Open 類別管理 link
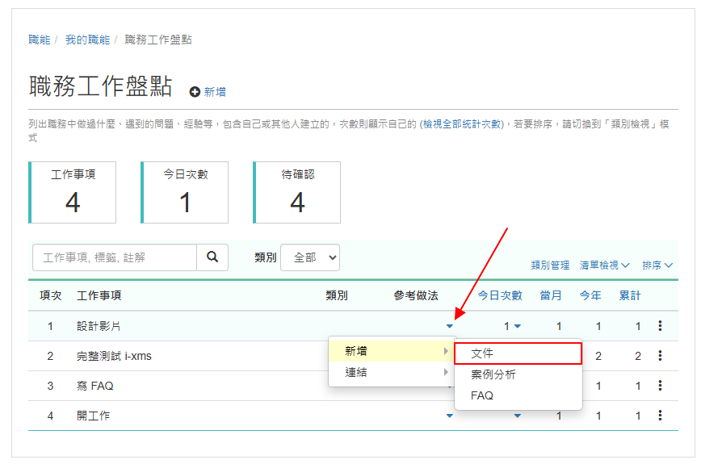 click(x=550, y=265)
